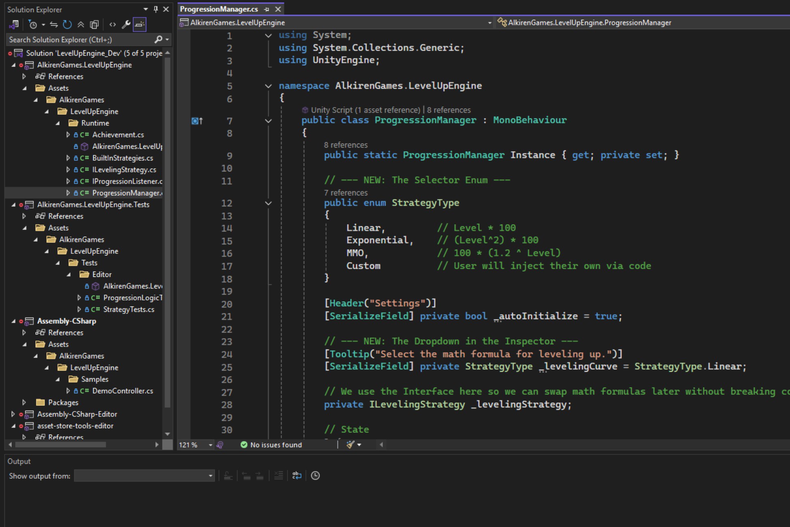The height and width of the screenshot is (527, 790).
Task: Sync Solution Explorer with active document
Action: [55, 26]
